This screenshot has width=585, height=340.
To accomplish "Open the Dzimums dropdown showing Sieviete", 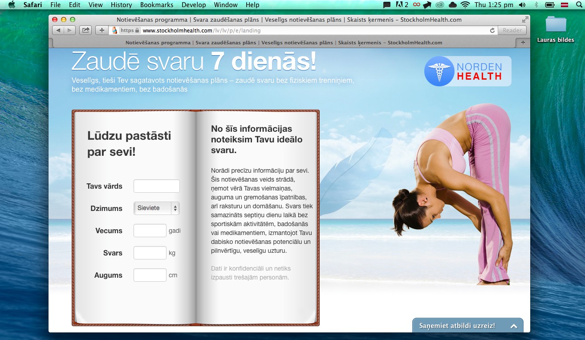I will point(157,208).
